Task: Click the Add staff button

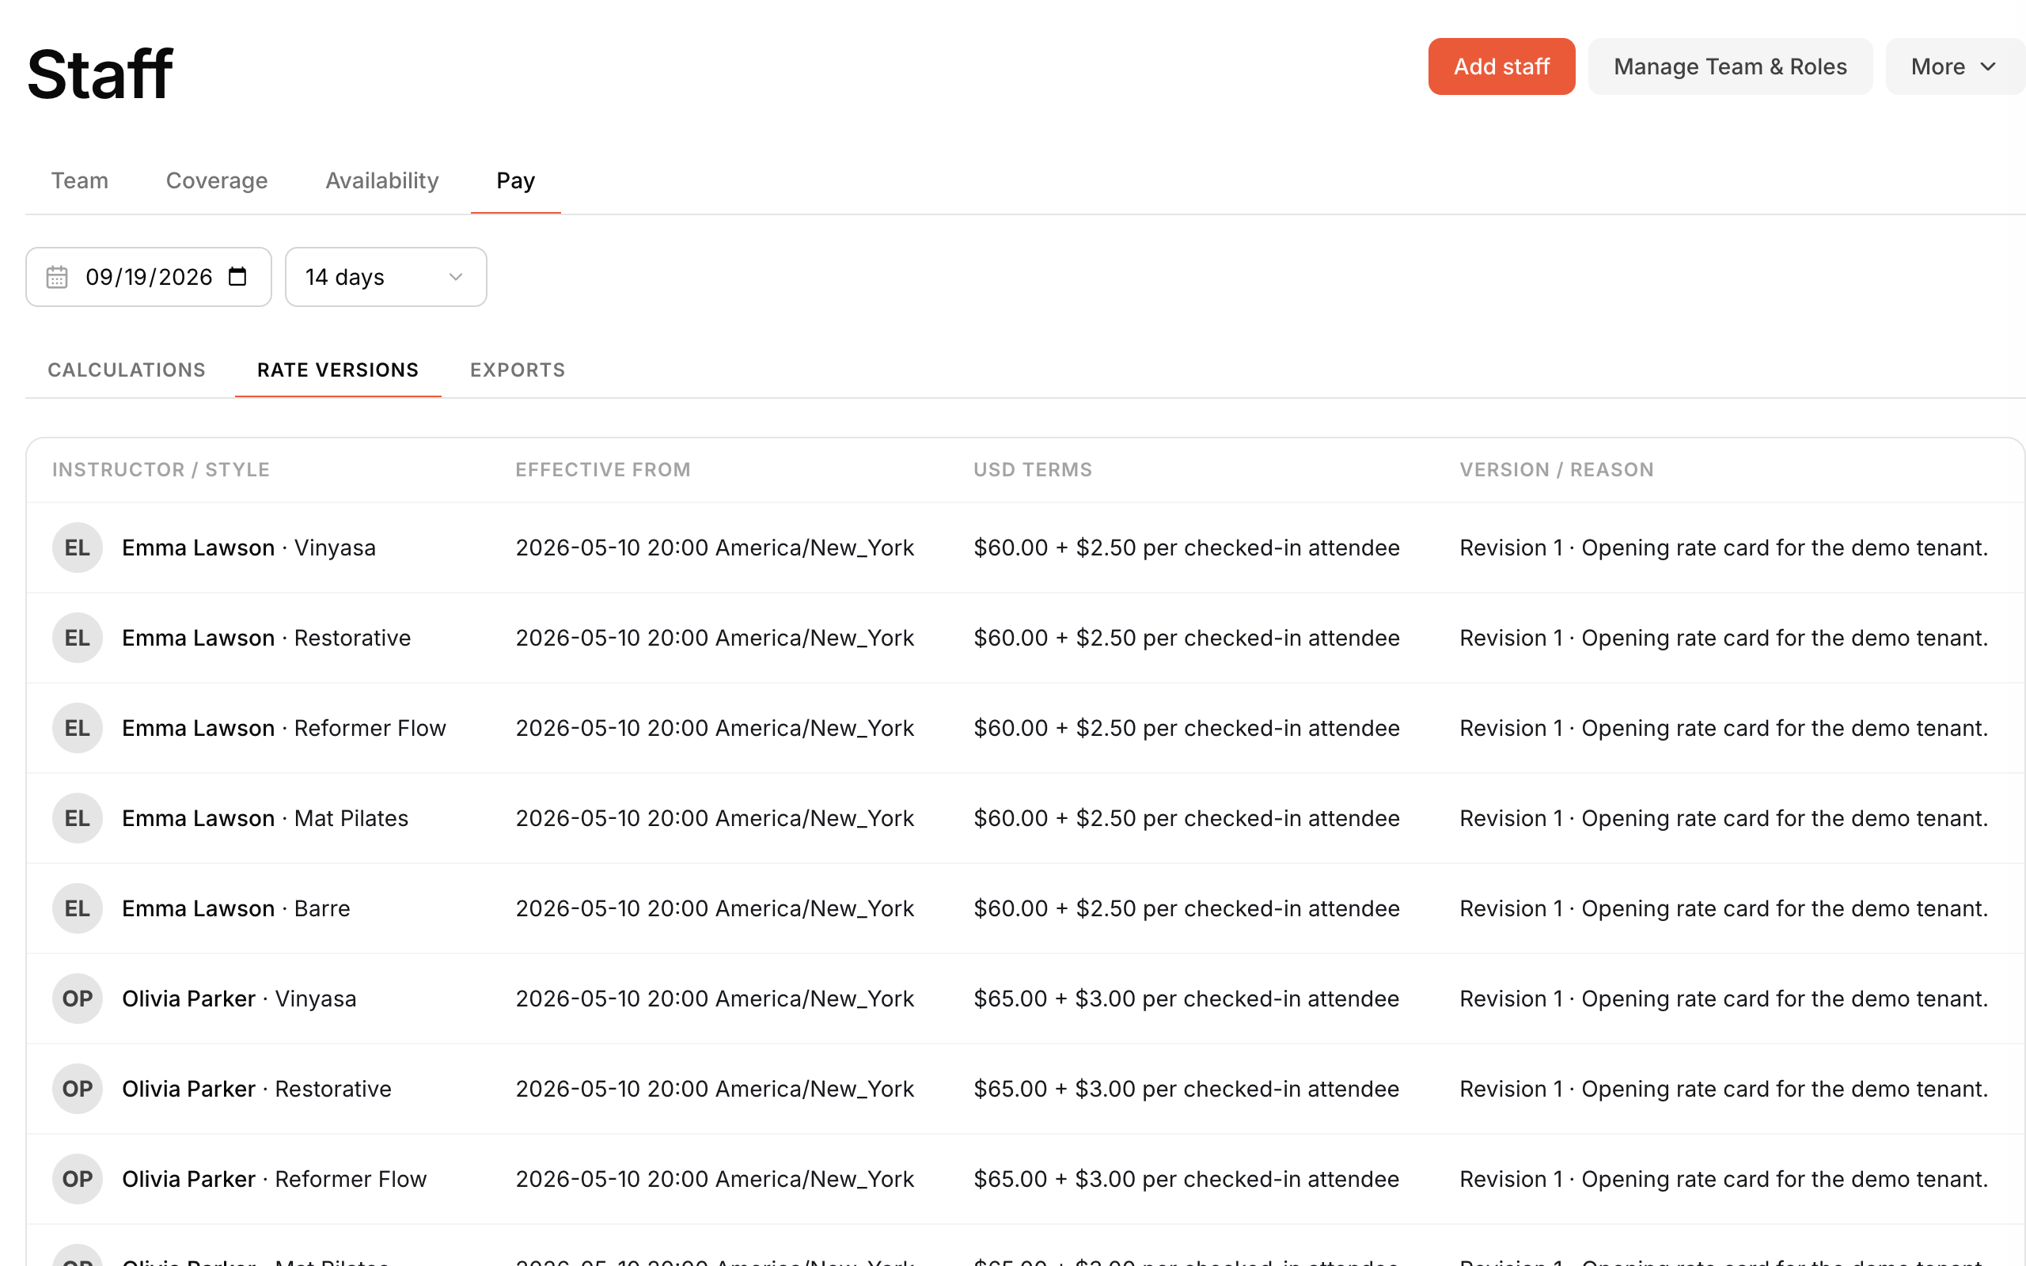Action: point(1502,66)
